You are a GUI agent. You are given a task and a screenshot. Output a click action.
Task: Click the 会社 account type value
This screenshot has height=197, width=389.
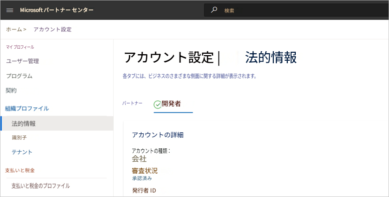(x=139, y=159)
